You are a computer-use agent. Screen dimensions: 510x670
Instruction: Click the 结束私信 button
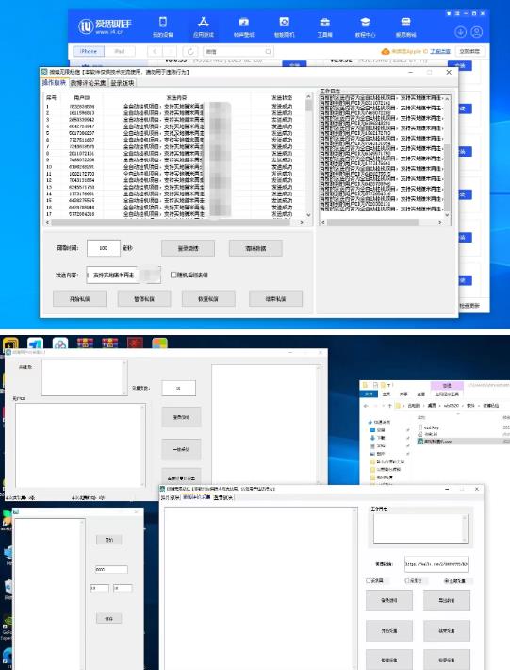click(x=275, y=299)
